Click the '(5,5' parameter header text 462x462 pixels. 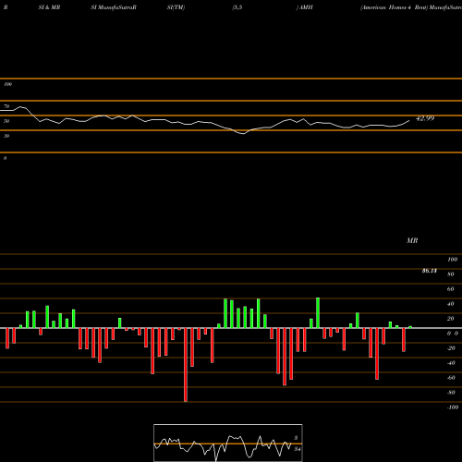pyautogui.click(x=237, y=7)
